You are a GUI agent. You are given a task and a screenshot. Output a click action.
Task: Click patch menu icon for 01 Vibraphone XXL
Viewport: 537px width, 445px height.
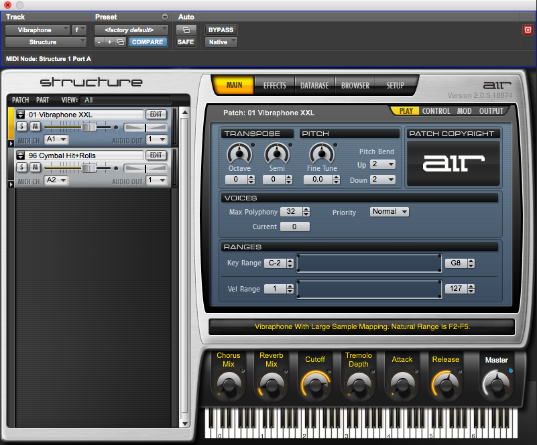pos(21,115)
